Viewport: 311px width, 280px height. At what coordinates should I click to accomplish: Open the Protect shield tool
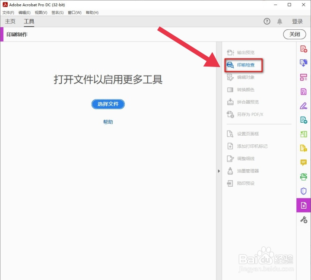pyautogui.click(x=304, y=191)
